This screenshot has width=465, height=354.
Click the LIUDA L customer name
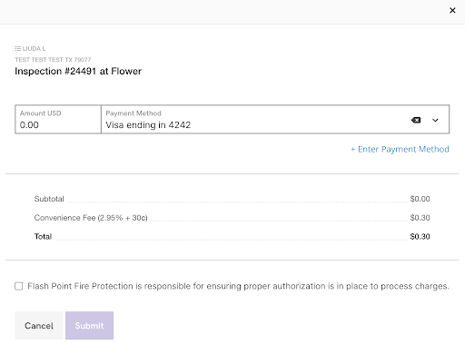34,48
